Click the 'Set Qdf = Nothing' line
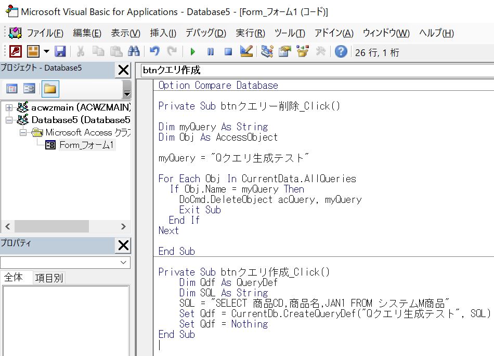This screenshot has height=356, width=494. point(224,324)
